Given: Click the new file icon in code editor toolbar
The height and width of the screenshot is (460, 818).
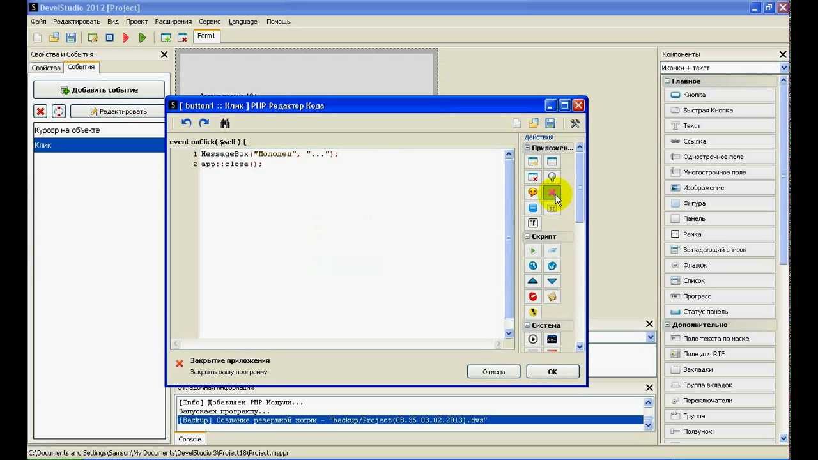Looking at the screenshot, I should (x=517, y=123).
